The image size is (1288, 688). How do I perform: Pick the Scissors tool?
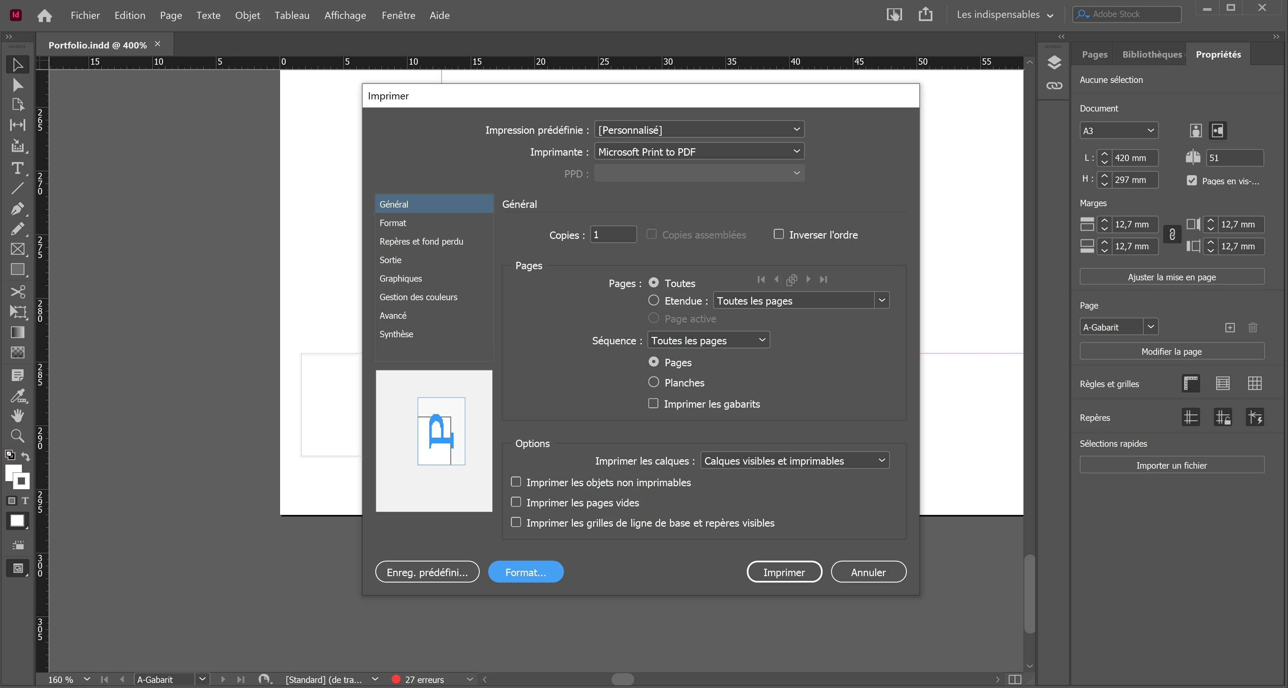[x=18, y=291]
